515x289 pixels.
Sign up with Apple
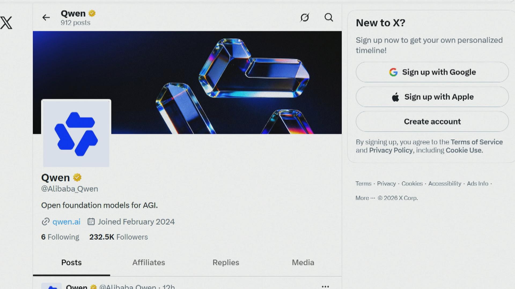432,97
